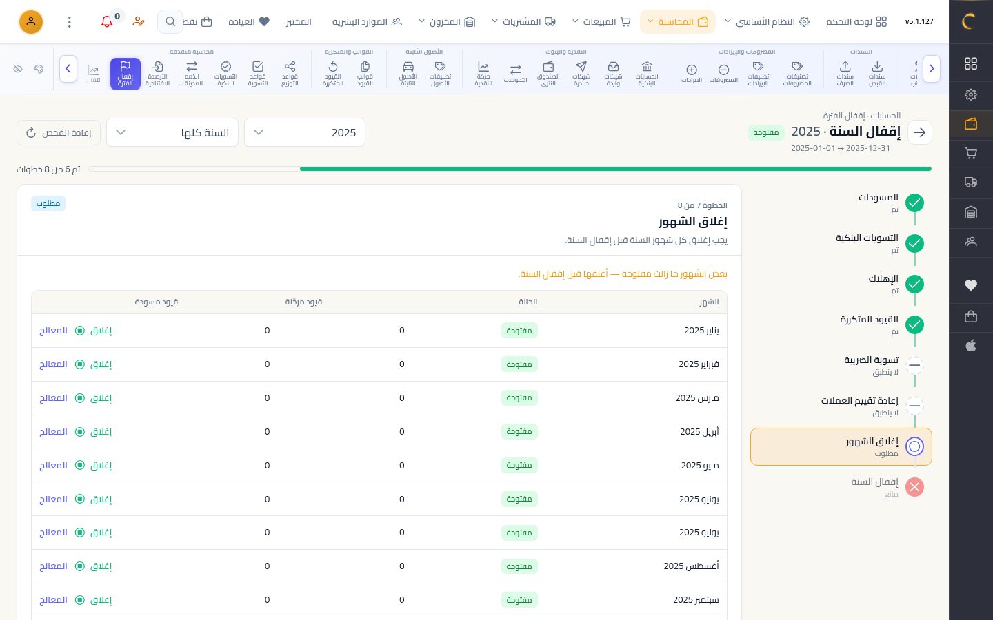Open العيادة in top navigation
993x620 pixels.
[x=249, y=21]
